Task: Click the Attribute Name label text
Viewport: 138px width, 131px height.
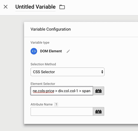Action: 42,104
